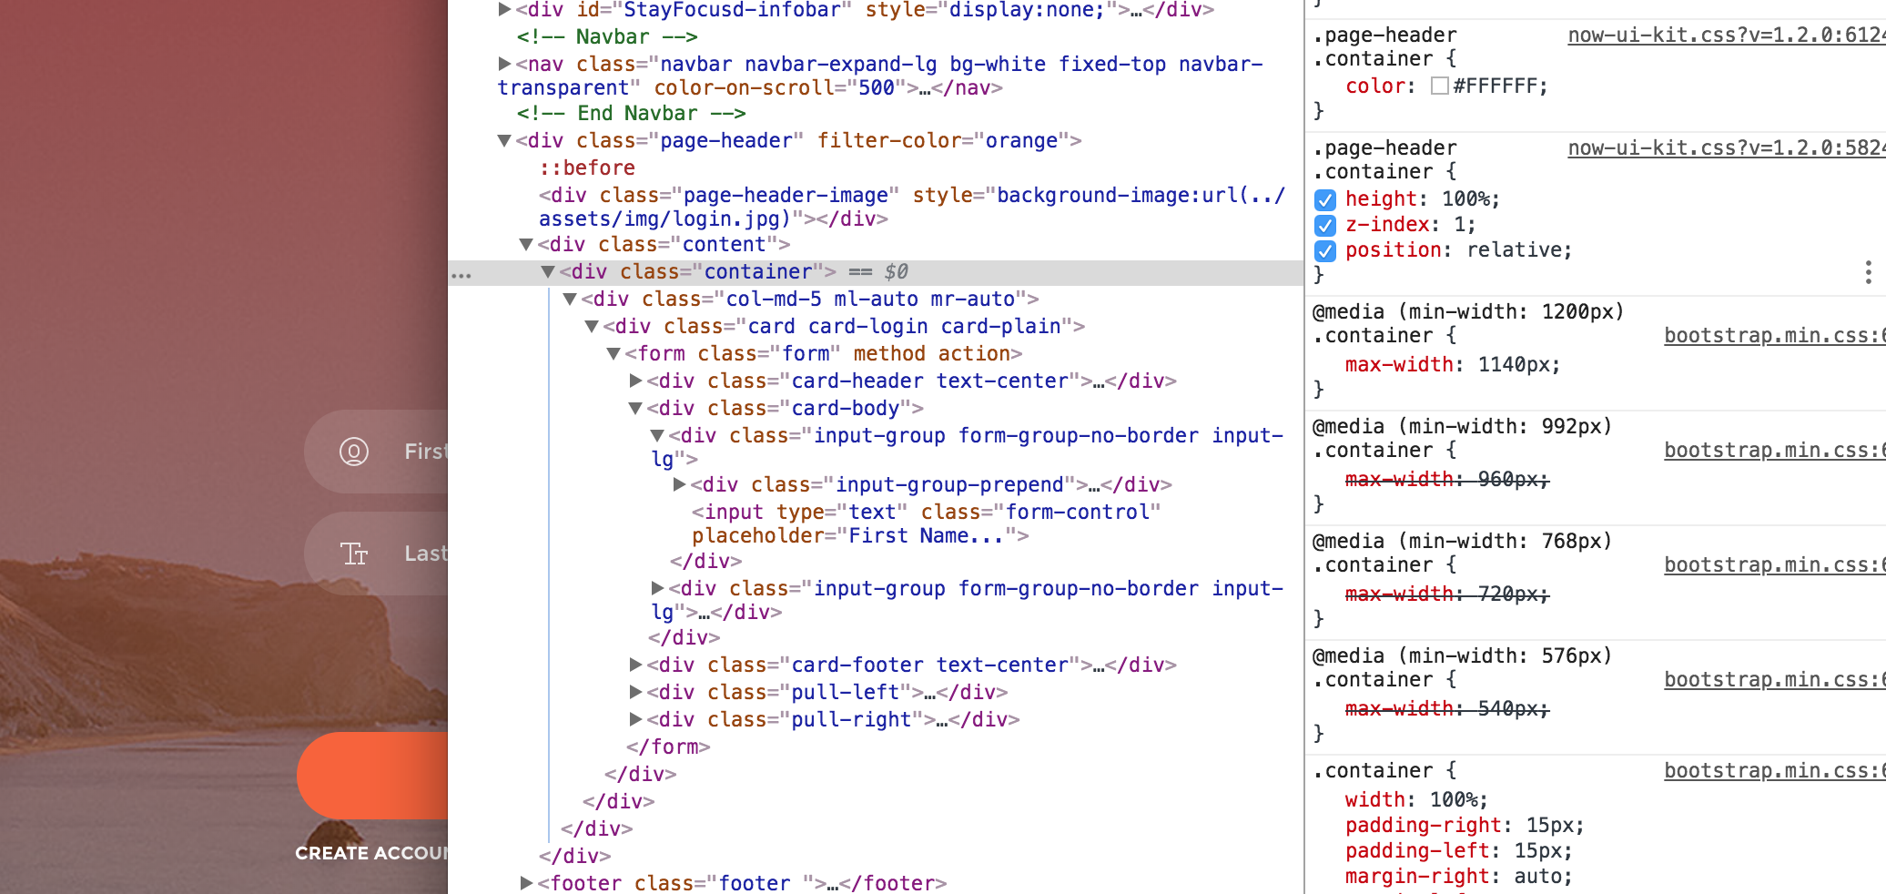Click the user circle icon in First Name field

coord(354,452)
